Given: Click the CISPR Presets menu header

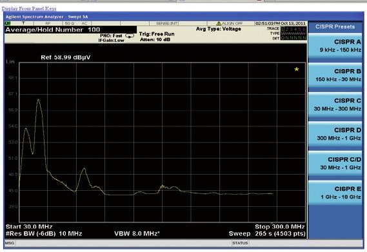Looking at the screenshot, I should coord(335,26).
